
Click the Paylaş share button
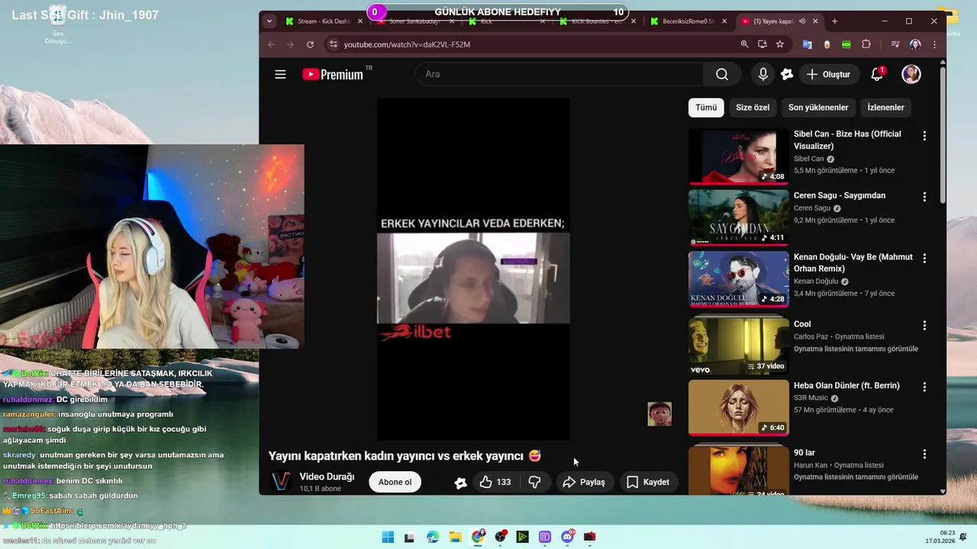584,482
